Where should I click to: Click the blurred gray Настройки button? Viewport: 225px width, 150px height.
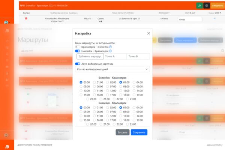click(x=165, y=40)
